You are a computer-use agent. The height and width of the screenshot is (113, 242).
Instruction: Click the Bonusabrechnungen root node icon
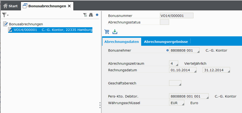point(5,24)
